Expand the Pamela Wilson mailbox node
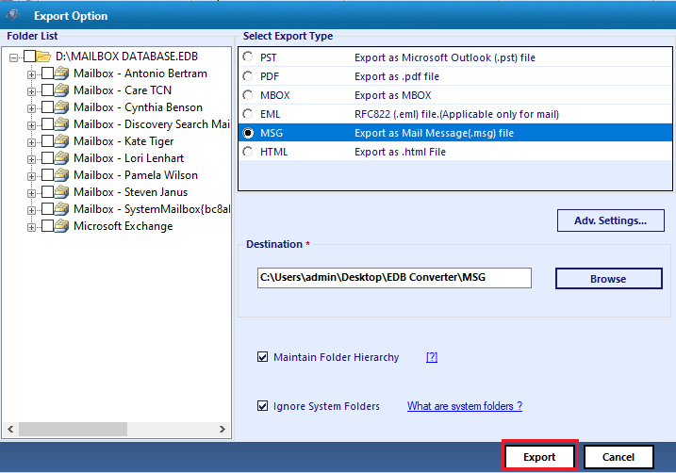The width and height of the screenshot is (676, 473). tap(31, 176)
